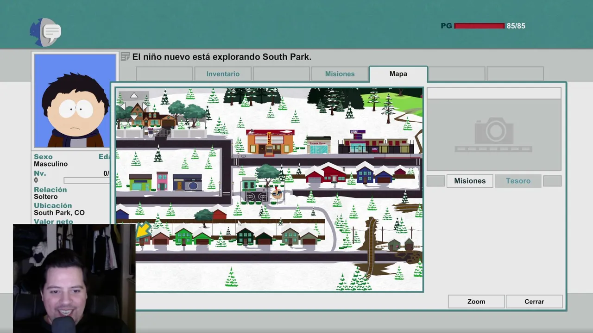Select the purple-signed storage facility on the map
593x333 pixels.
376,142
